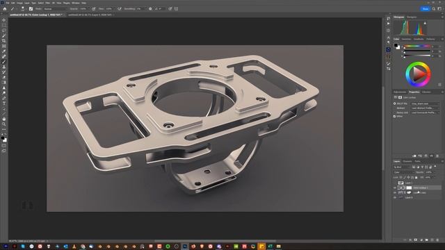The width and height of the screenshot is (445, 250).
Task: Open the smoothing options gear icon
Action: pos(150,9)
